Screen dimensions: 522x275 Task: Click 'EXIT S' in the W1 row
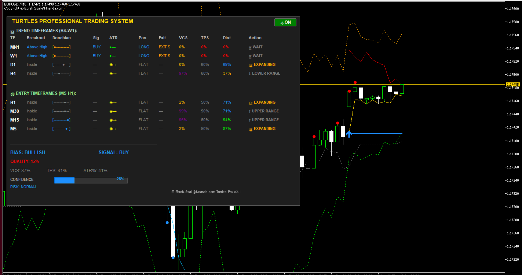pos(164,56)
